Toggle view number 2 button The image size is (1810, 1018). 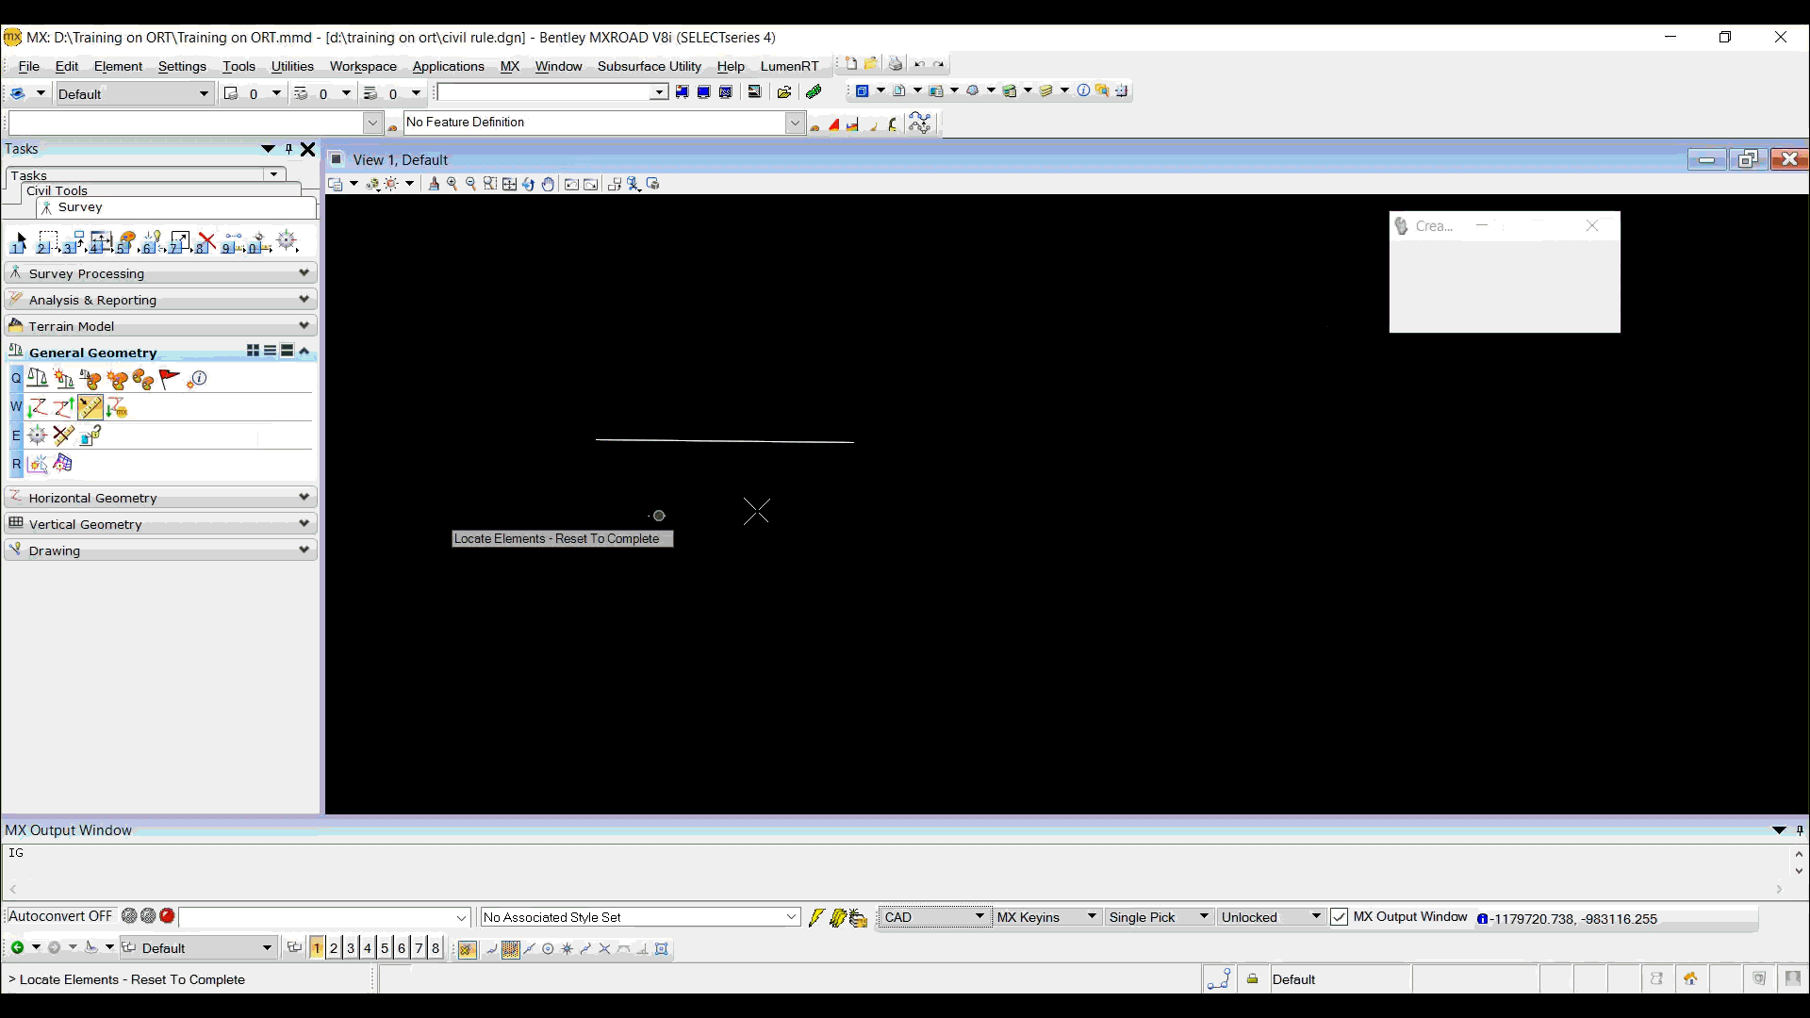334,948
